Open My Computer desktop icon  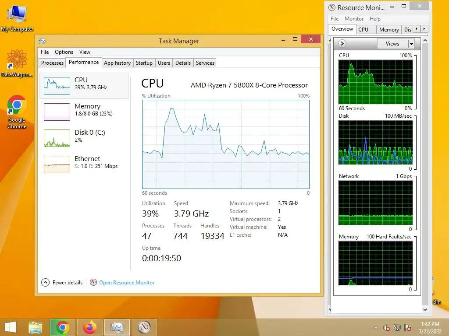[x=17, y=17]
